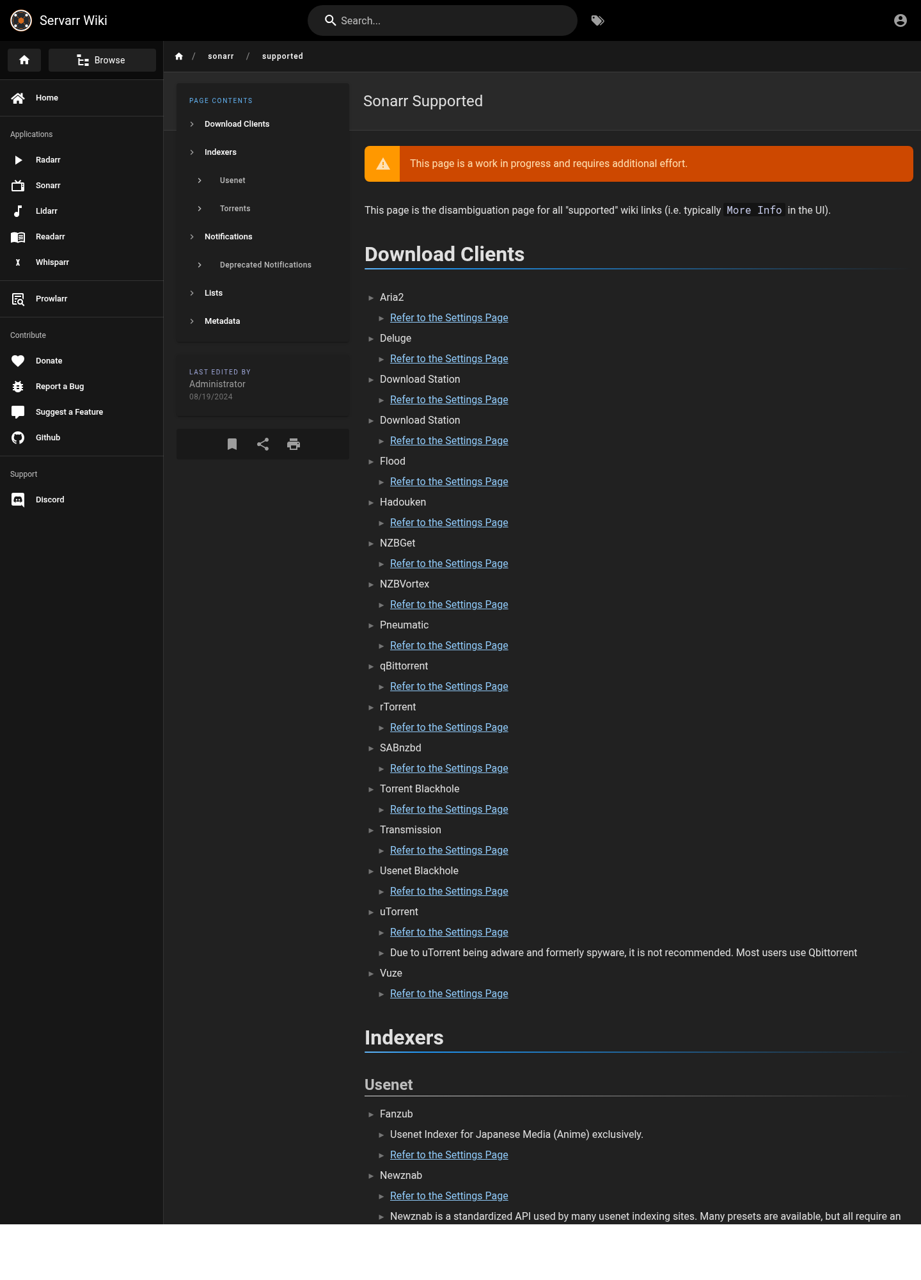The height and width of the screenshot is (1280, 921).
Task: Click the Discord logo icon
Action: [x=18, y=500]
